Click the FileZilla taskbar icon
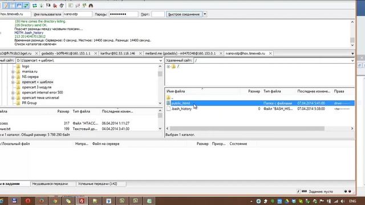The width and height of the screenshot is (365, 205). tap(82, 201)
